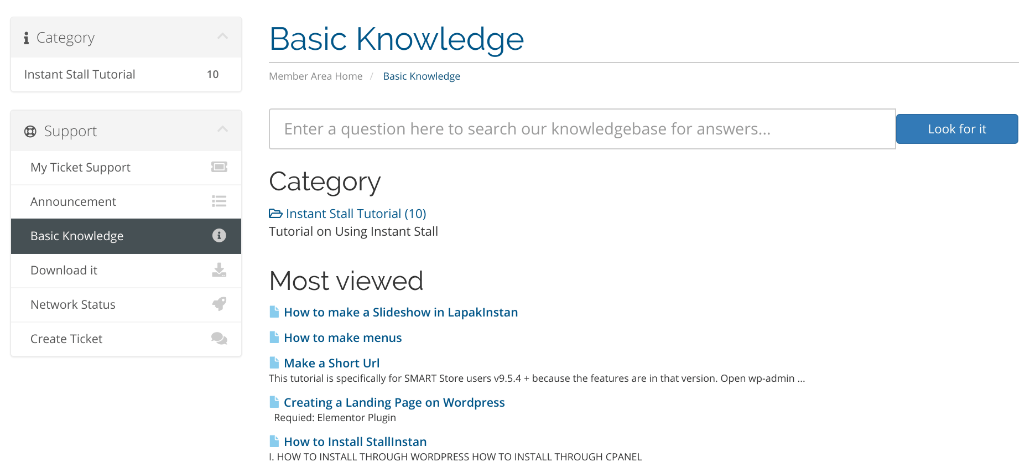Collapse the Category panel using its chevron
This screenshot has width=1030, height=472.
(222, 37)
